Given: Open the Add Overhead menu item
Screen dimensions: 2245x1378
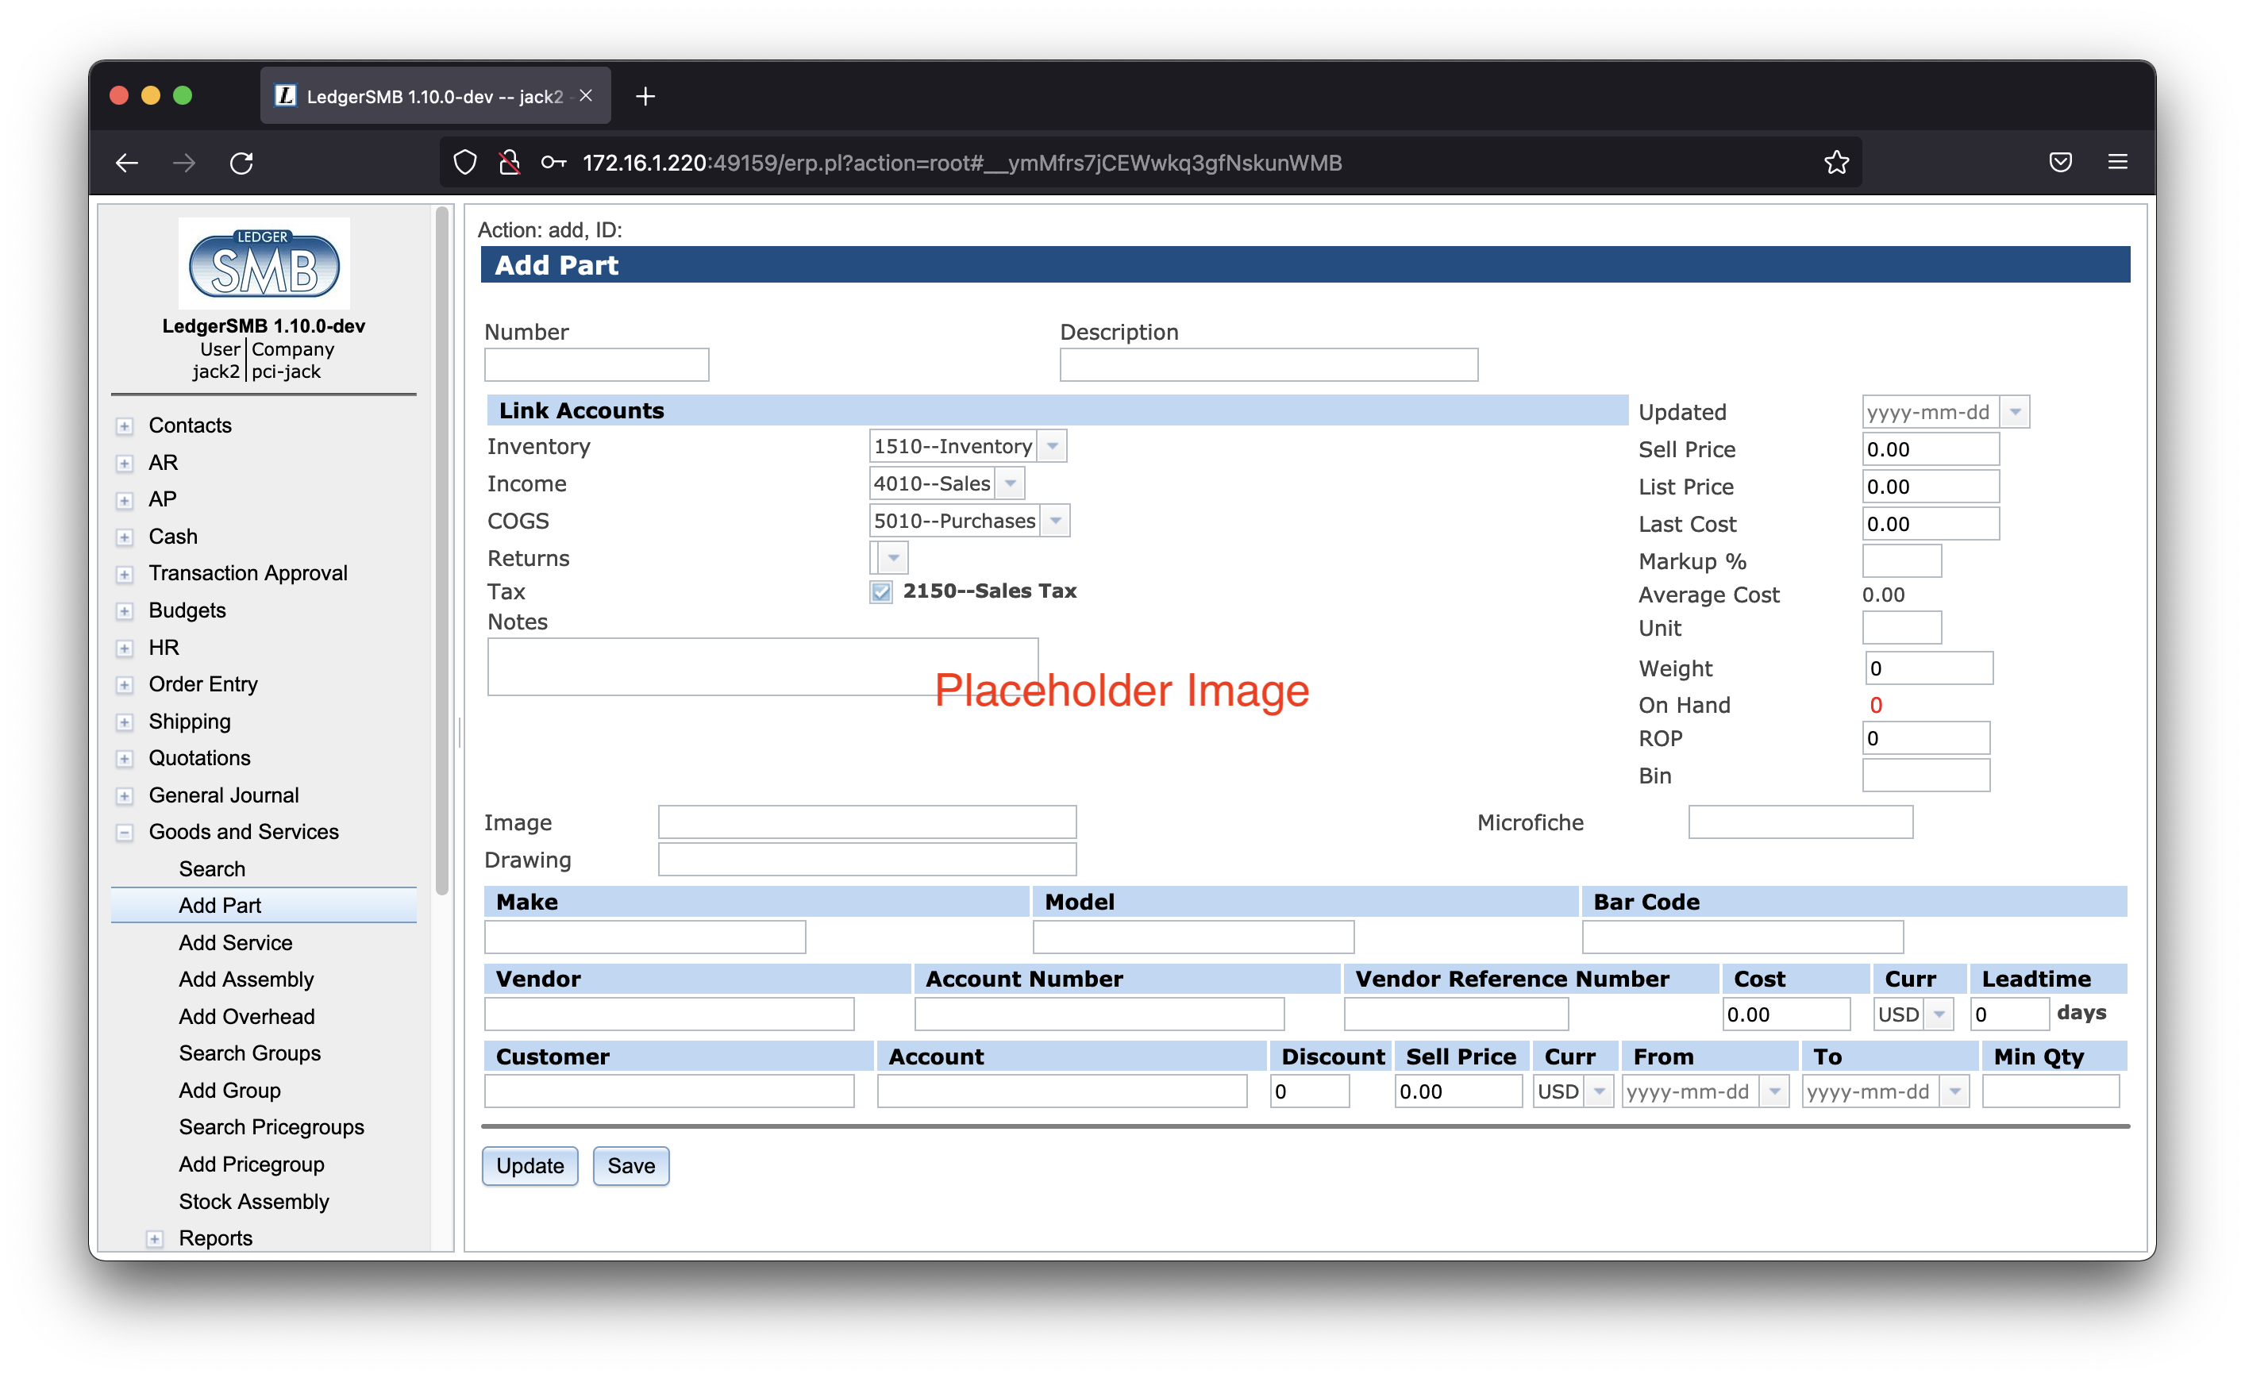Looking at the screenshot, I should (x=246, y=1016).
